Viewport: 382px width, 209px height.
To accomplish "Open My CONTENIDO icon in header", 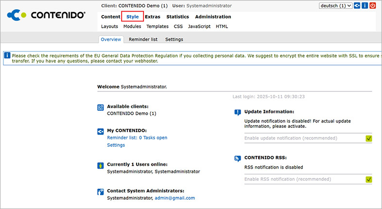I will pyautogui.click(x=357, y=6).
